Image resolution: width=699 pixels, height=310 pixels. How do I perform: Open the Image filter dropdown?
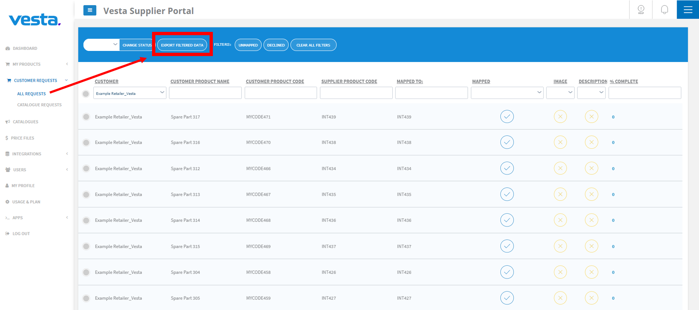pyautogui.click(x=560, y=93)
